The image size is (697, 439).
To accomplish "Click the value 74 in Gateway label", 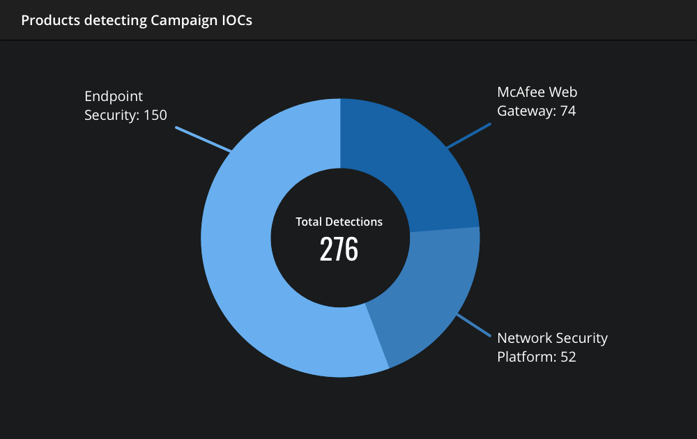I will click(568, 111).
